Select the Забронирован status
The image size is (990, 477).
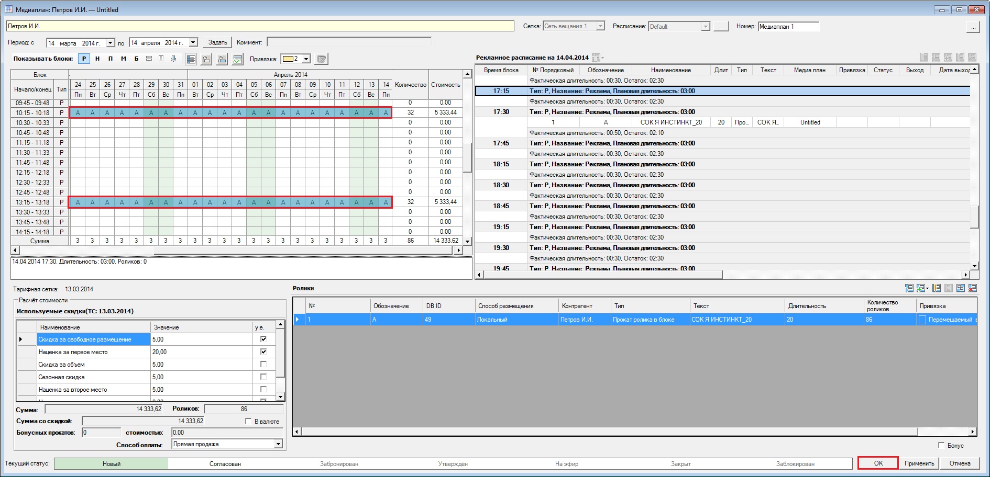click(339, 463)
